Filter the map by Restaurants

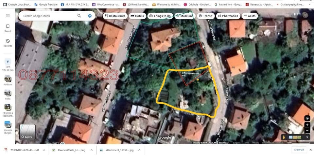[x=114, y=16]
